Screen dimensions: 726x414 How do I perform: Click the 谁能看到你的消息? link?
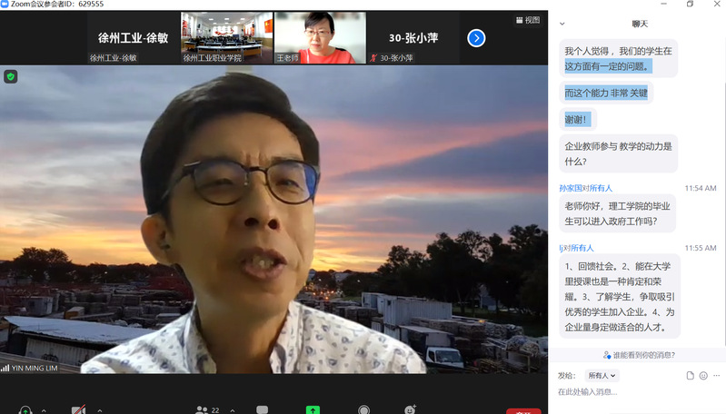[639, 355]
